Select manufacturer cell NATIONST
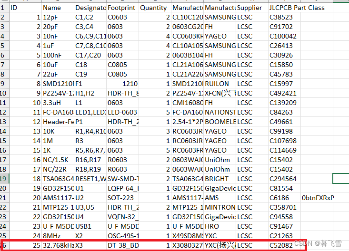The image size is (349, 251). (219, 112)
